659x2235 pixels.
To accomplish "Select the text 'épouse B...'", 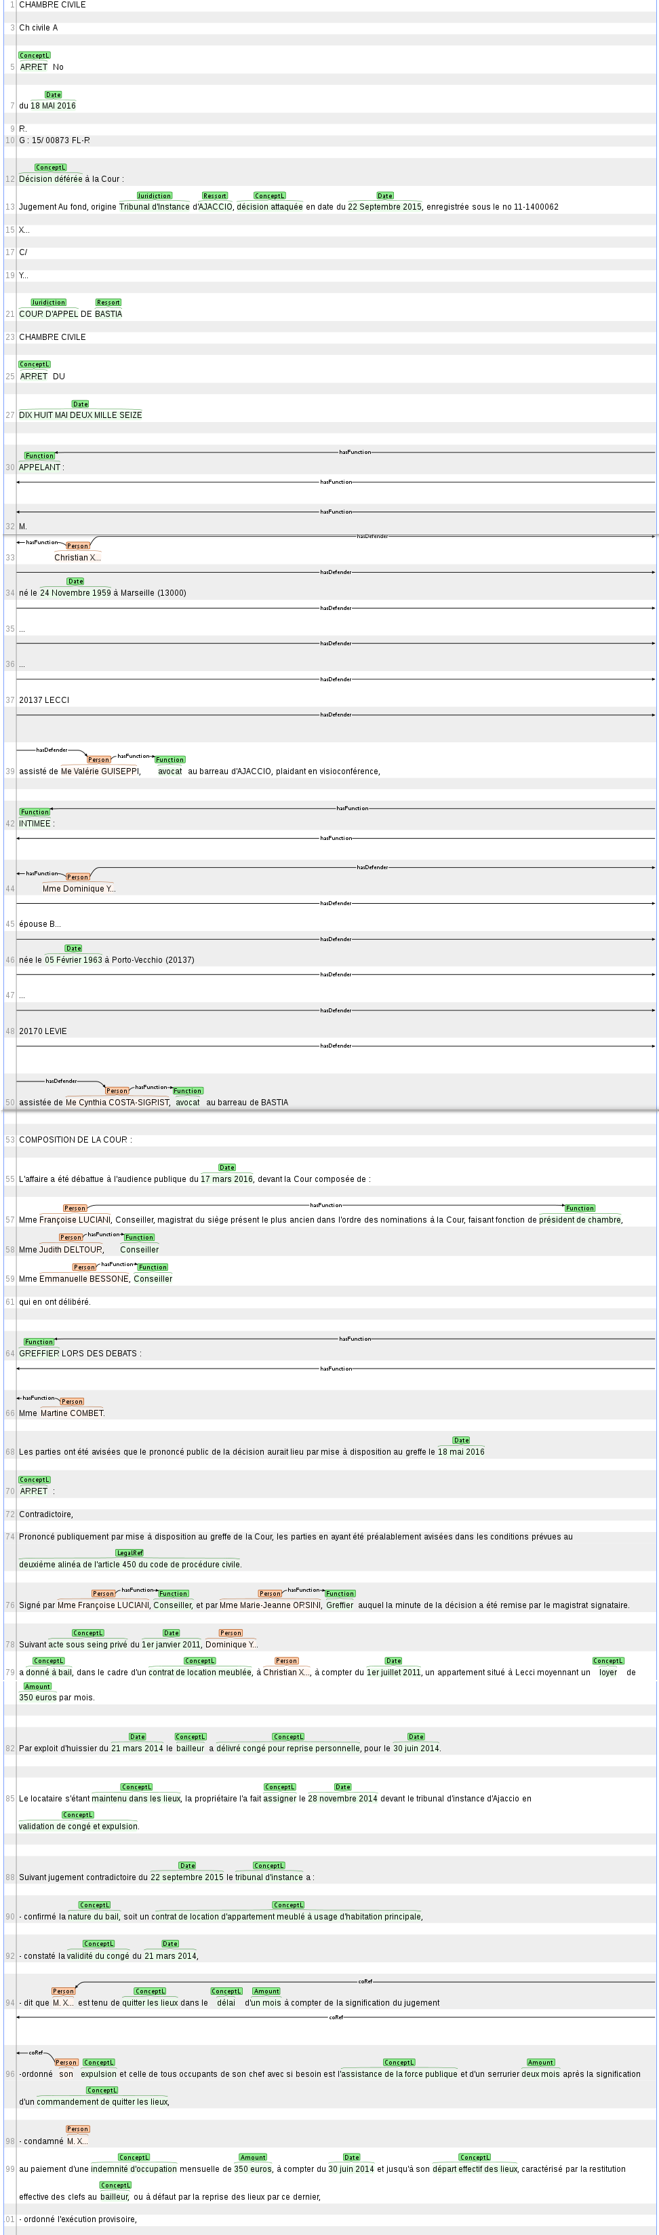I will pyautogui.click(x=40, y=925).
